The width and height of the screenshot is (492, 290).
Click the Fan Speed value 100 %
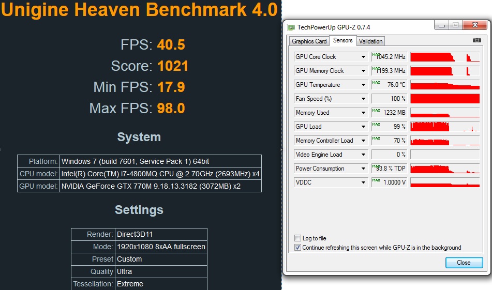click(389, 99)
